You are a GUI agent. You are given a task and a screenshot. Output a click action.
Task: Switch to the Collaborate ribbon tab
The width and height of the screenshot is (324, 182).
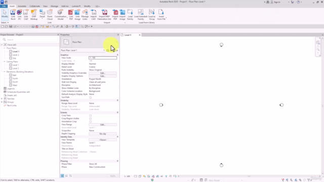point(34,6)
